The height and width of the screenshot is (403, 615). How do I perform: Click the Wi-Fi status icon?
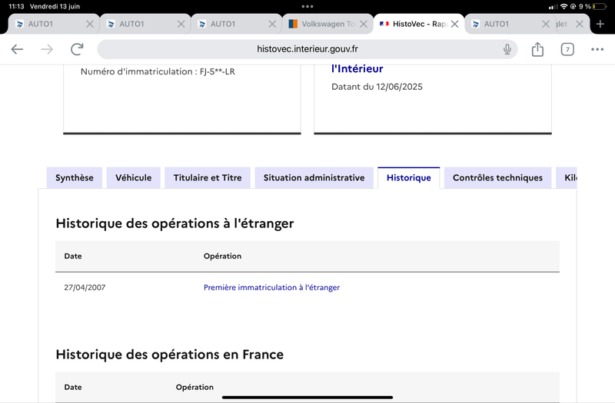pos(563,6)
